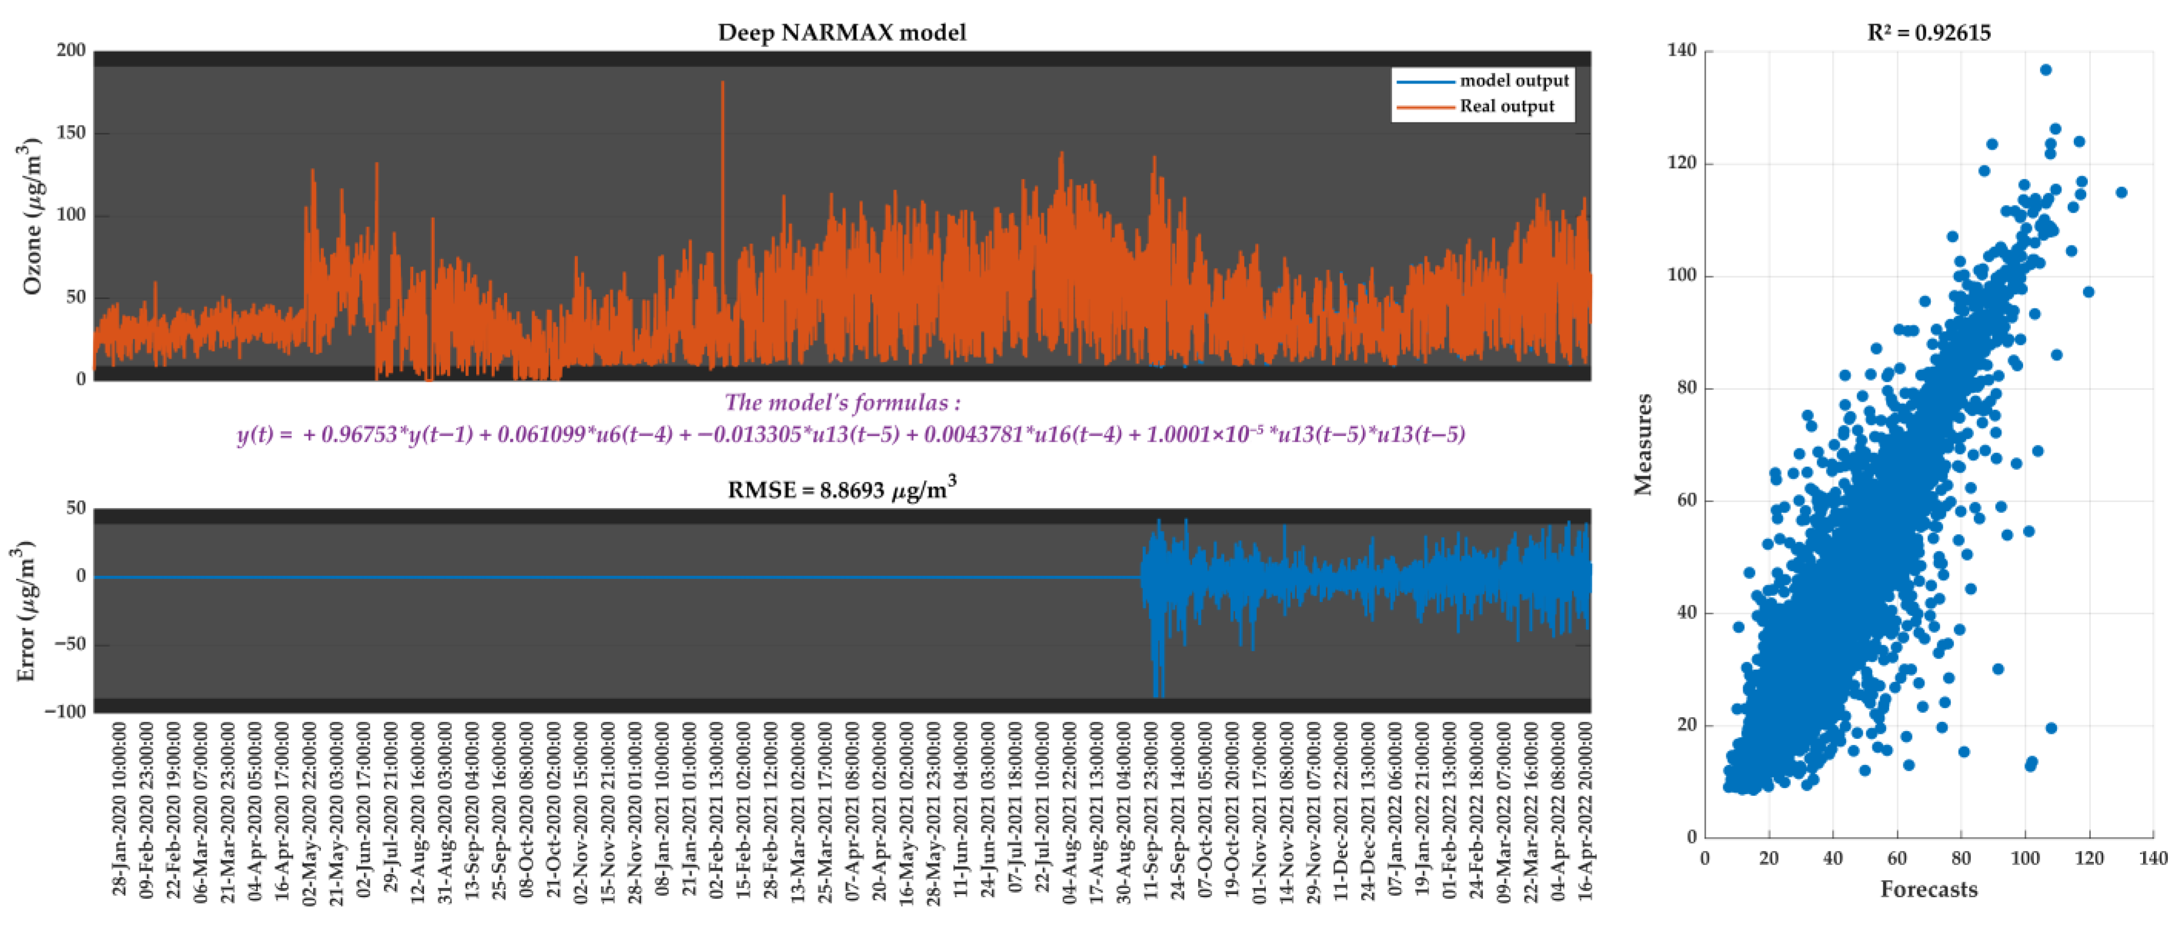The image size is (2178, 930).
Task: Select the 60 tick on the Measures axis
Action: [x=1687, y=500]
